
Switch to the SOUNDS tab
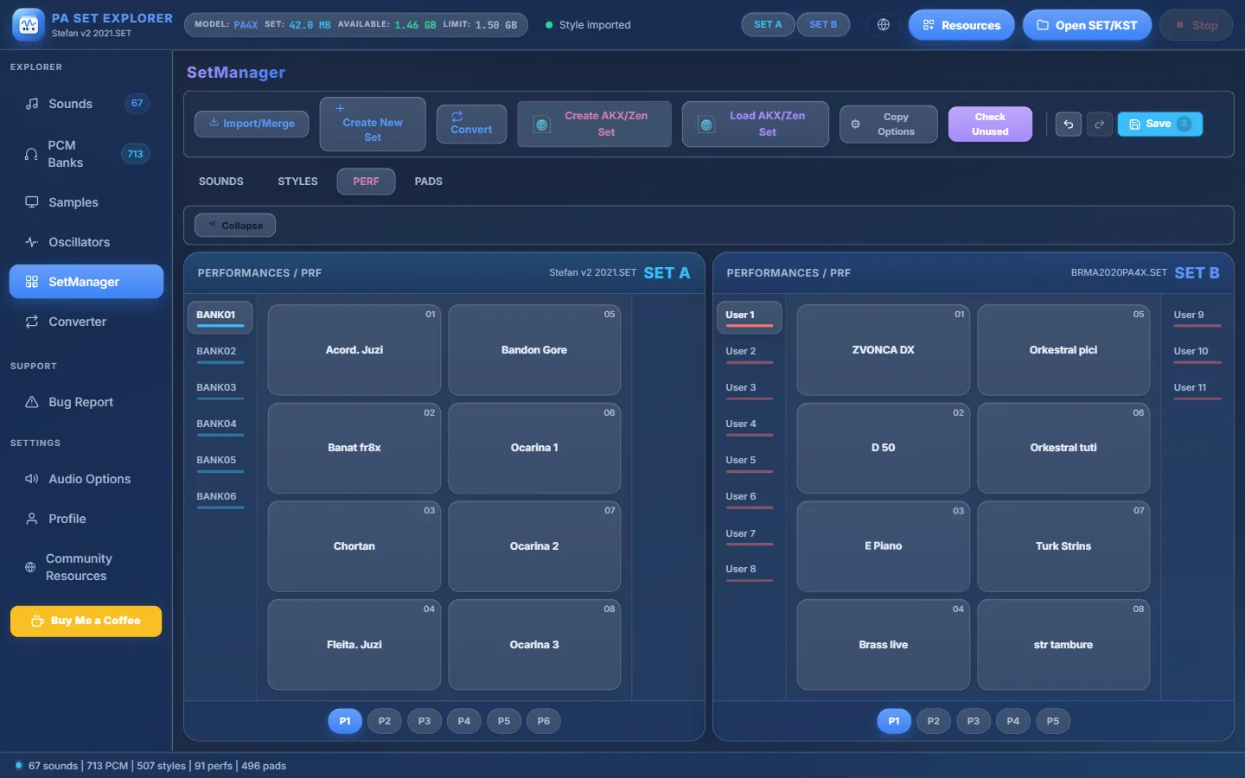(221, 182)
